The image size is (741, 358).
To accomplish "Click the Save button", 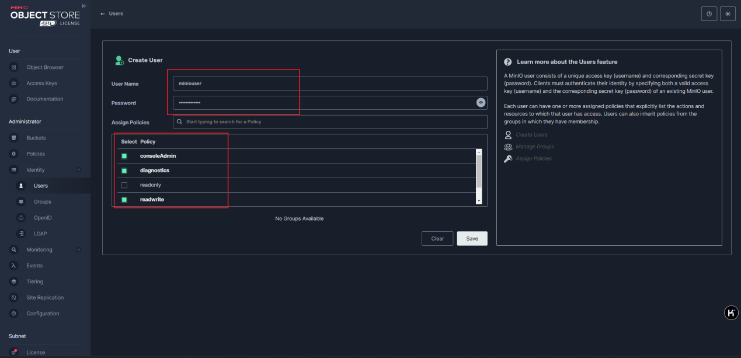I will pyautogui.click(x=472, y=238).
